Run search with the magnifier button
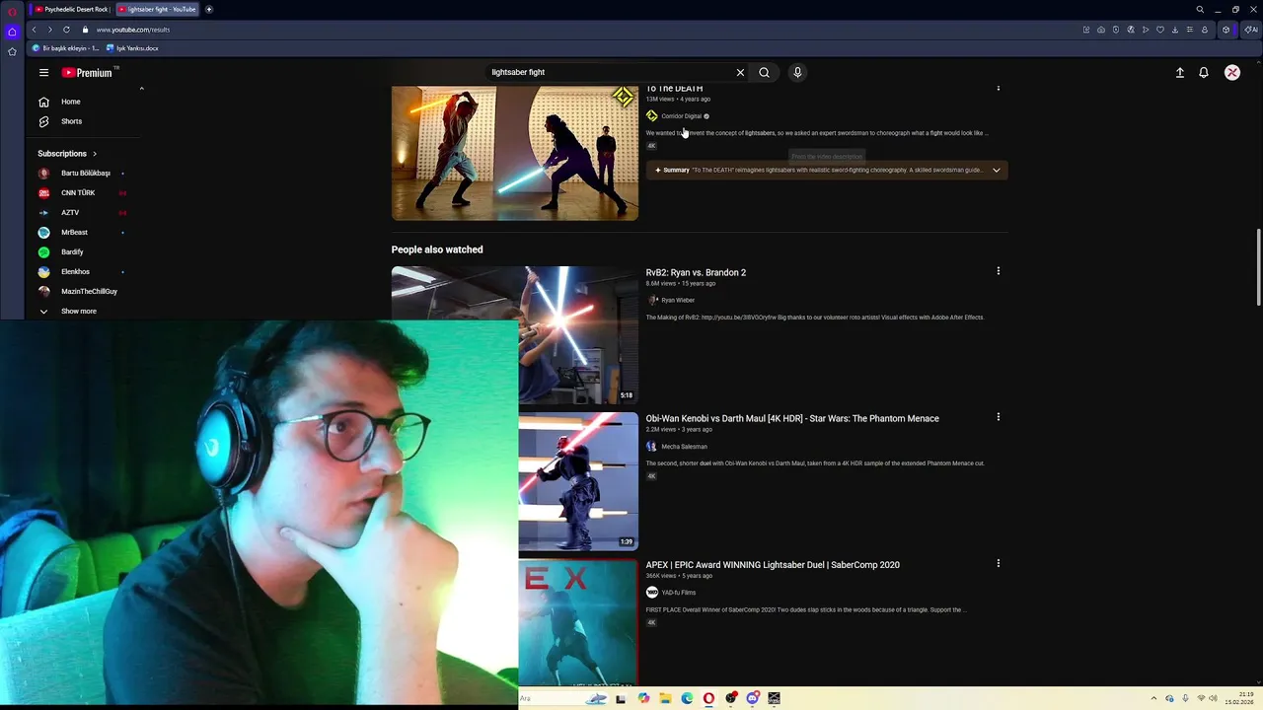Image resolution: width=1263 pixels, height=710 pixels. click(764, 72)
